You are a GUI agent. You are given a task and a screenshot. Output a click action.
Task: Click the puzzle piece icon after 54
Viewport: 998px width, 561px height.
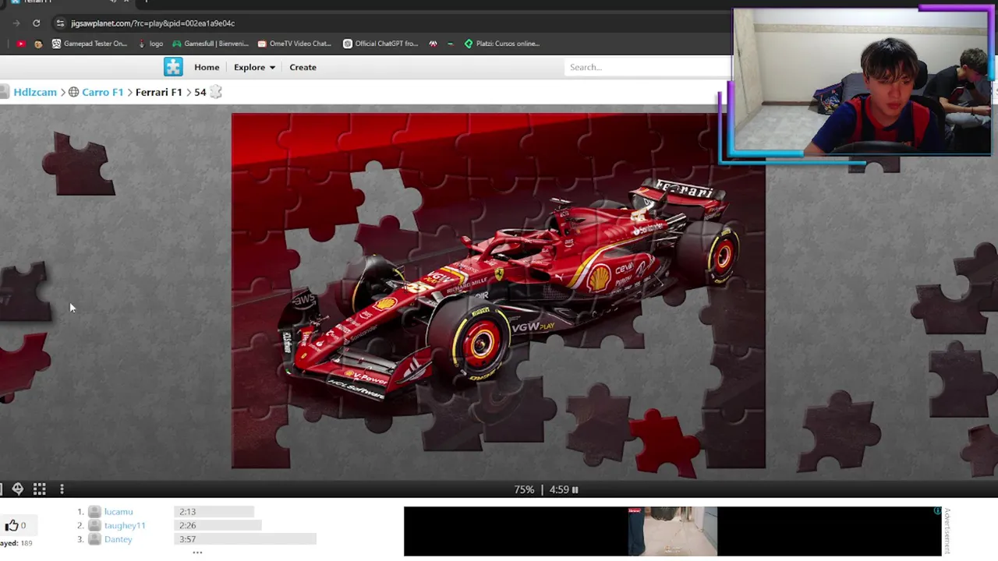click(x=216, y=92)
